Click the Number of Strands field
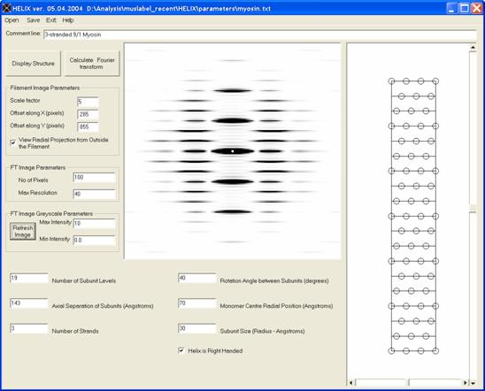This screenshot has height=391, width=485. pos(29,328)
